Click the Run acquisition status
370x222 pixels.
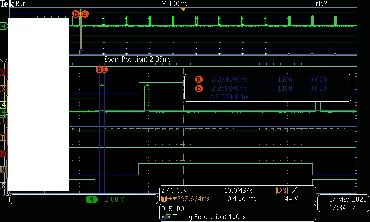coord(21,4)
